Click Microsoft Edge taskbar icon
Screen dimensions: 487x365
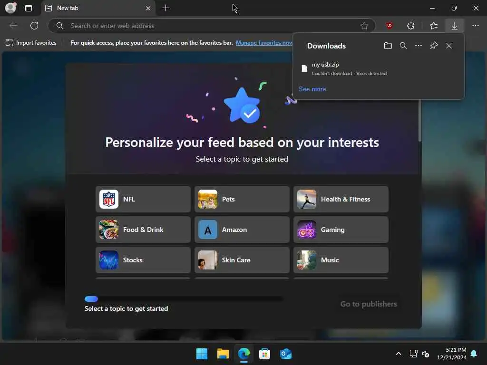click(244, 354)
